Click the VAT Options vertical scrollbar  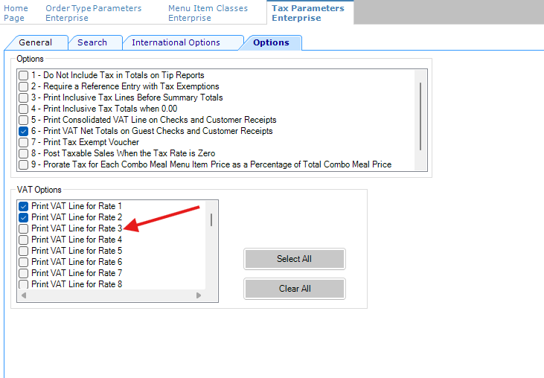pyautogui.click(x=211, y=220)
